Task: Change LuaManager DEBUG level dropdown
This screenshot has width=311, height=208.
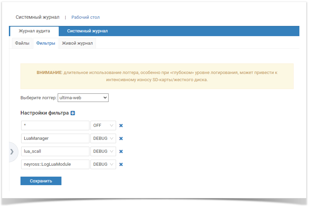Action: click(x=103, y=138)
